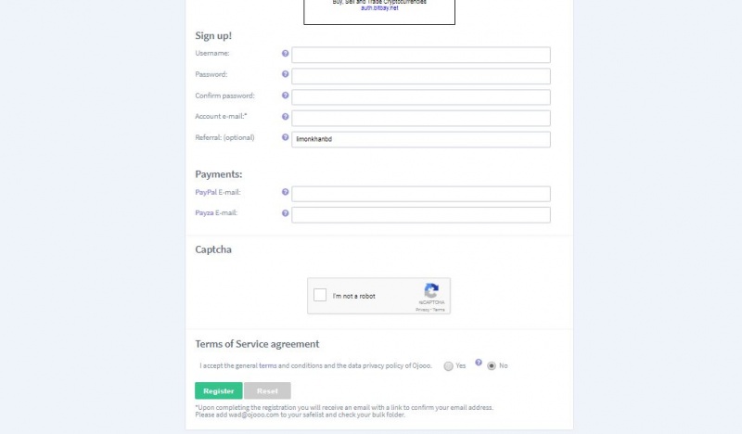Click the help icon beside Username

[x=286, y=54]
